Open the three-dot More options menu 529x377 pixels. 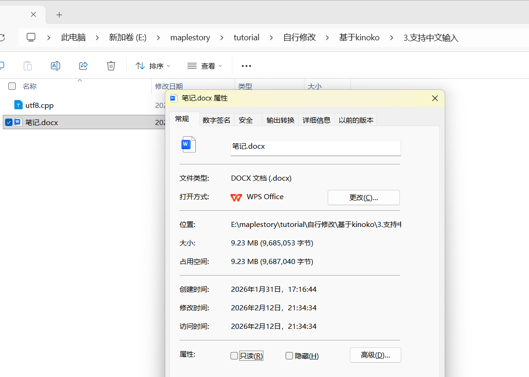point(246,66)
